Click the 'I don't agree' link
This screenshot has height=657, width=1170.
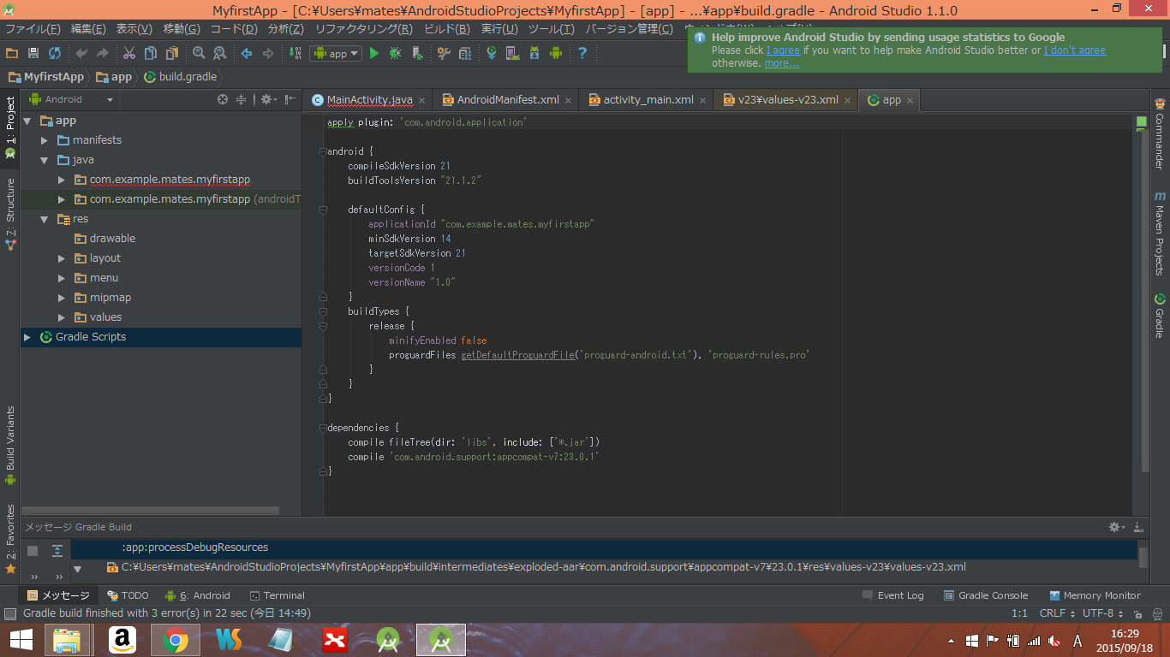click(1074, 50)
